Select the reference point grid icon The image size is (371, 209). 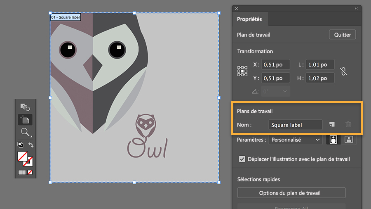pyautogui.click(x=242, y=71)
